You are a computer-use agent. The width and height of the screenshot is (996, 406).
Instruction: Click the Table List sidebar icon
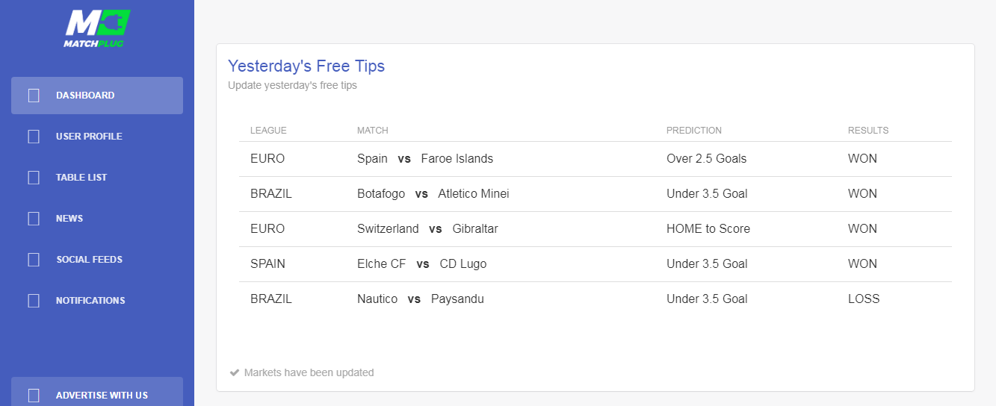coord(34,178)
